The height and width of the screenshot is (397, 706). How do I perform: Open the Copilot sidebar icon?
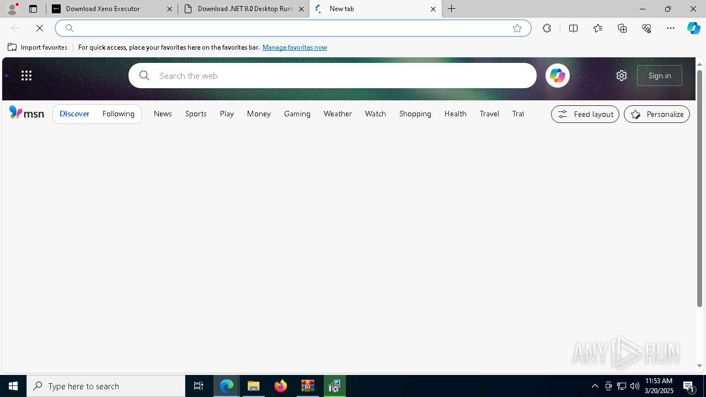(x=694, y=28)
